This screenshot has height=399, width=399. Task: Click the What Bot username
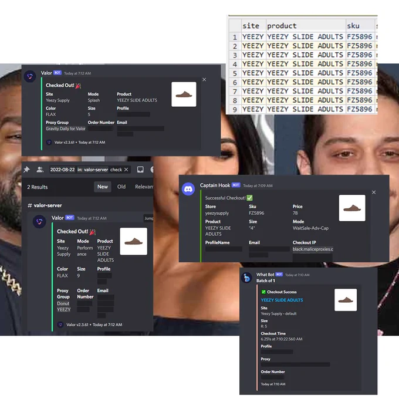click(265, 275)
